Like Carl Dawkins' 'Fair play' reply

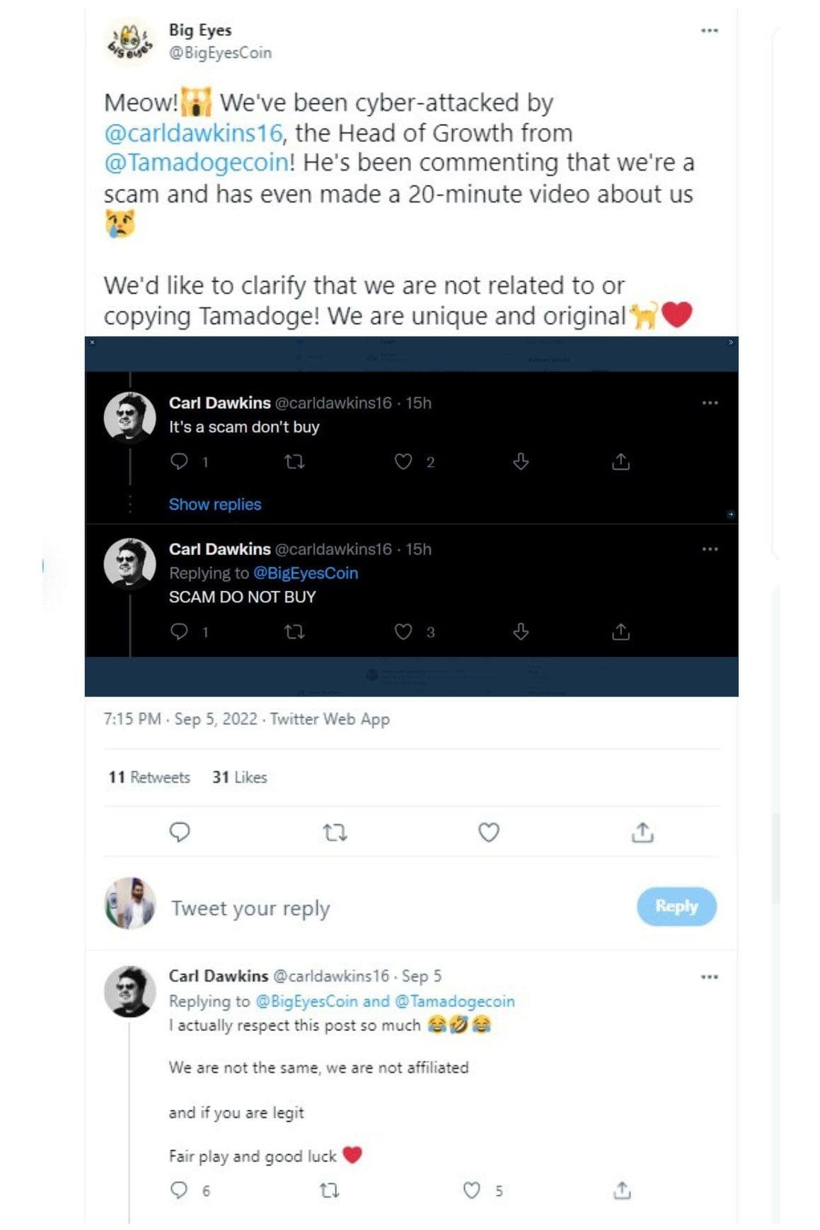click(x=472, y=1190)
